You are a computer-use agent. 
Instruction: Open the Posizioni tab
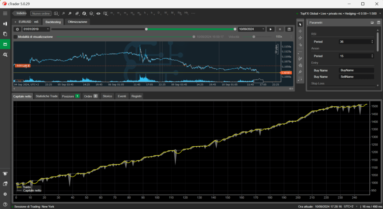[x=70, y=96]
